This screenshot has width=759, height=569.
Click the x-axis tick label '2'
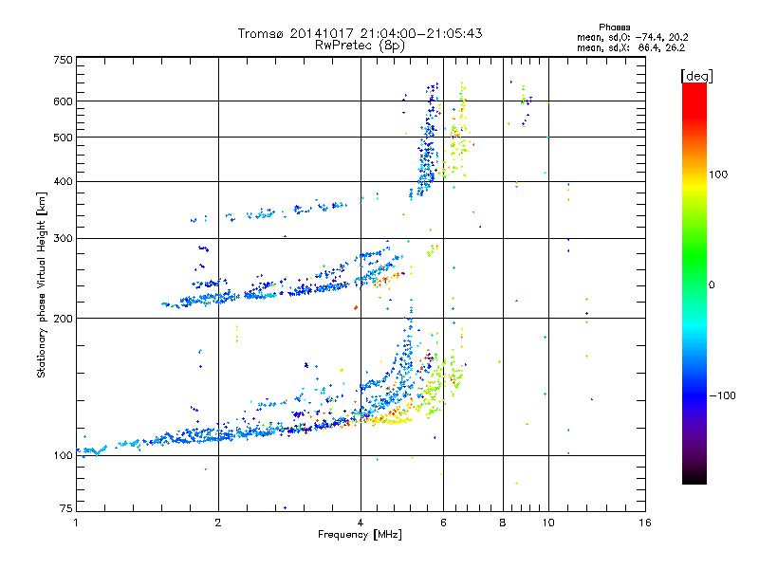[x=218, y=523]
